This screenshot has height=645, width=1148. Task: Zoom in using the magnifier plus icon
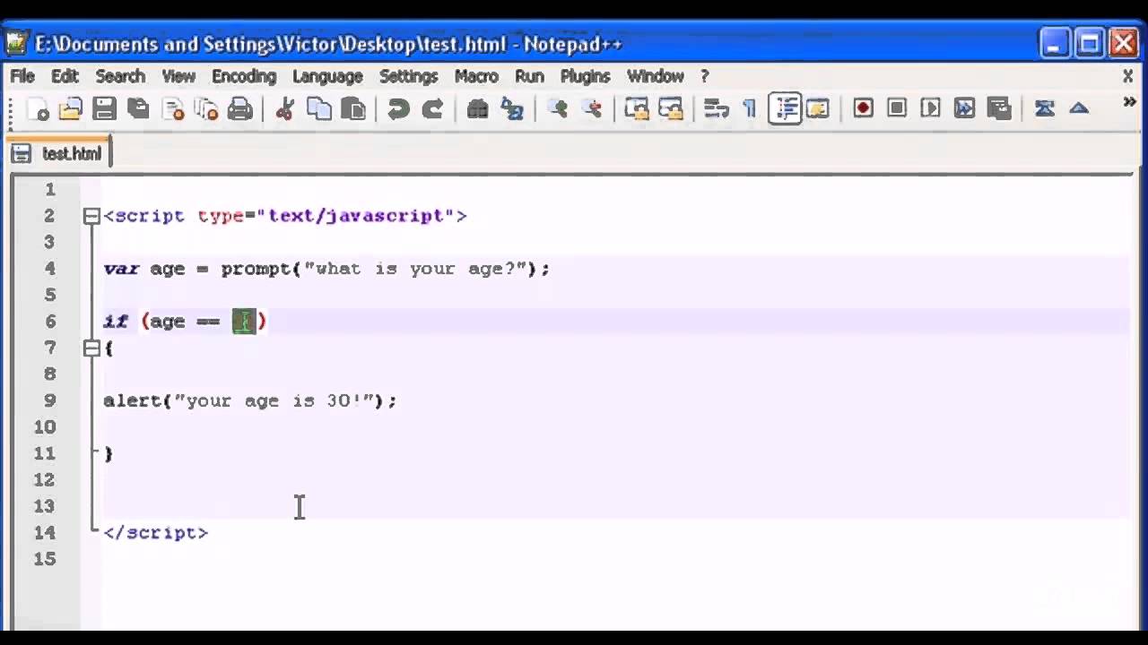558,109
